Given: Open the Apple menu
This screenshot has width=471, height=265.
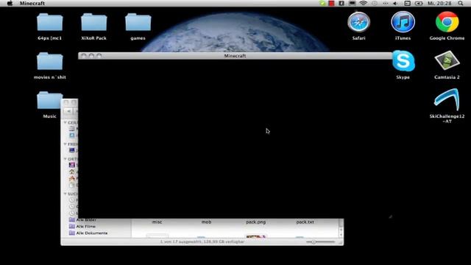Looking at the screenshot, I should pos(10,3).
